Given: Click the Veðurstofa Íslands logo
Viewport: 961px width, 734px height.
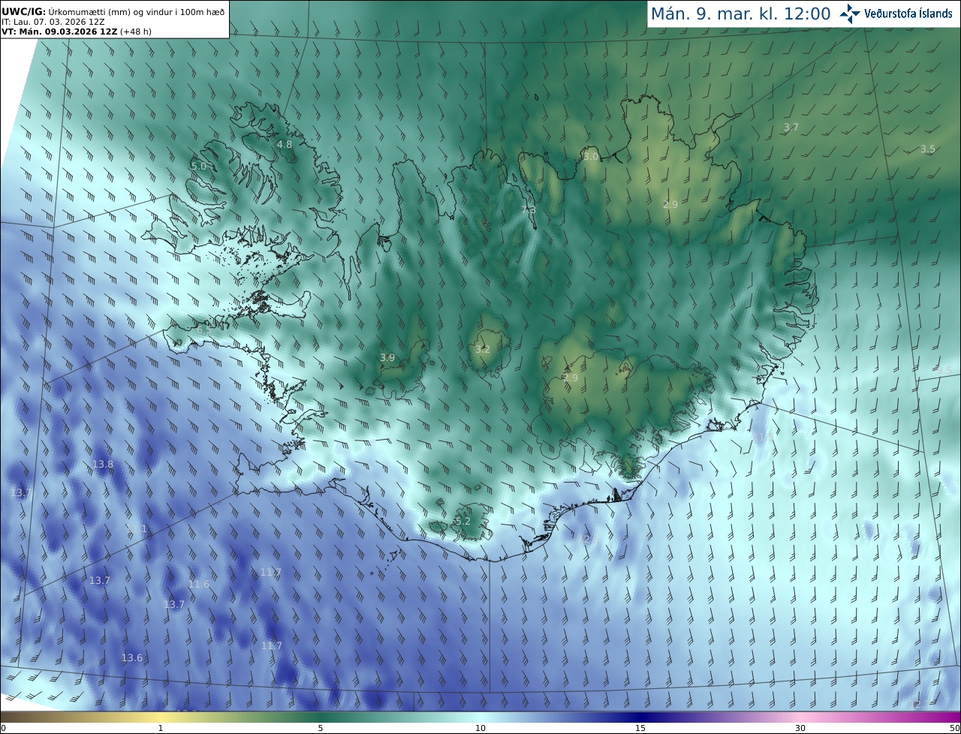Looking at the screenshot, I should (896, 14).
